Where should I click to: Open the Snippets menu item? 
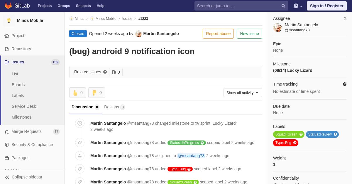[83, 6]
